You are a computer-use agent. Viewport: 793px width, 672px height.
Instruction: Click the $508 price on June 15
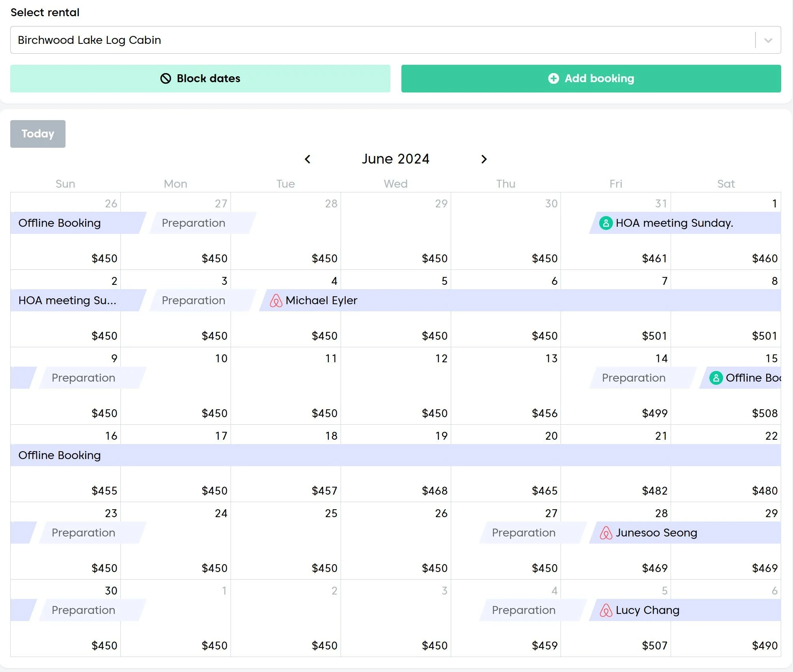click(x=765, y=413)
